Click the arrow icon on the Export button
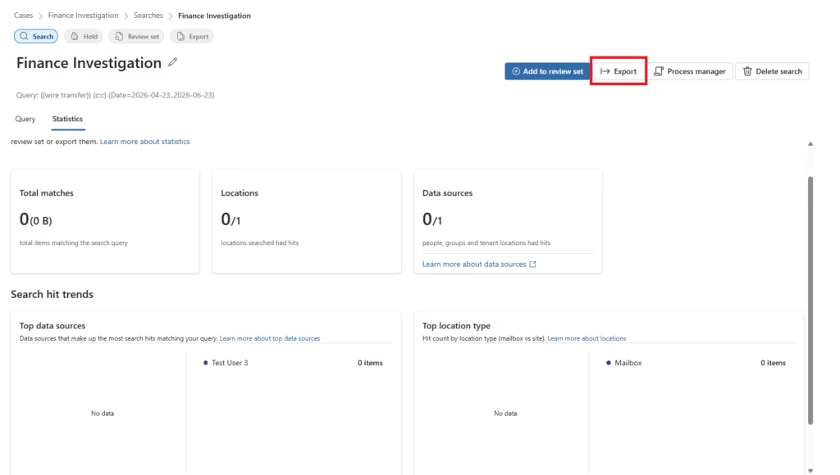 [x=605, y=71]
